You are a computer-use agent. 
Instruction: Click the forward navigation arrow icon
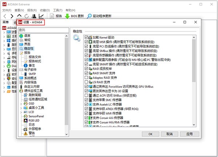pos(12,16)
